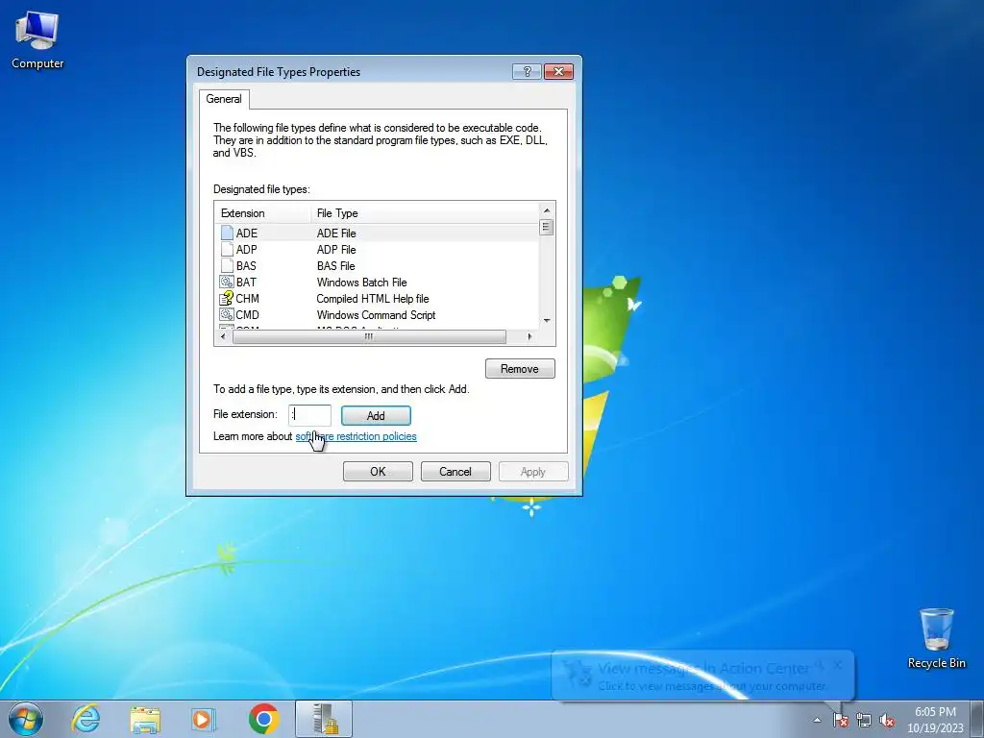984x738 pixels.
Task: Select the CMD command script icon
Action: pos(227,314)
